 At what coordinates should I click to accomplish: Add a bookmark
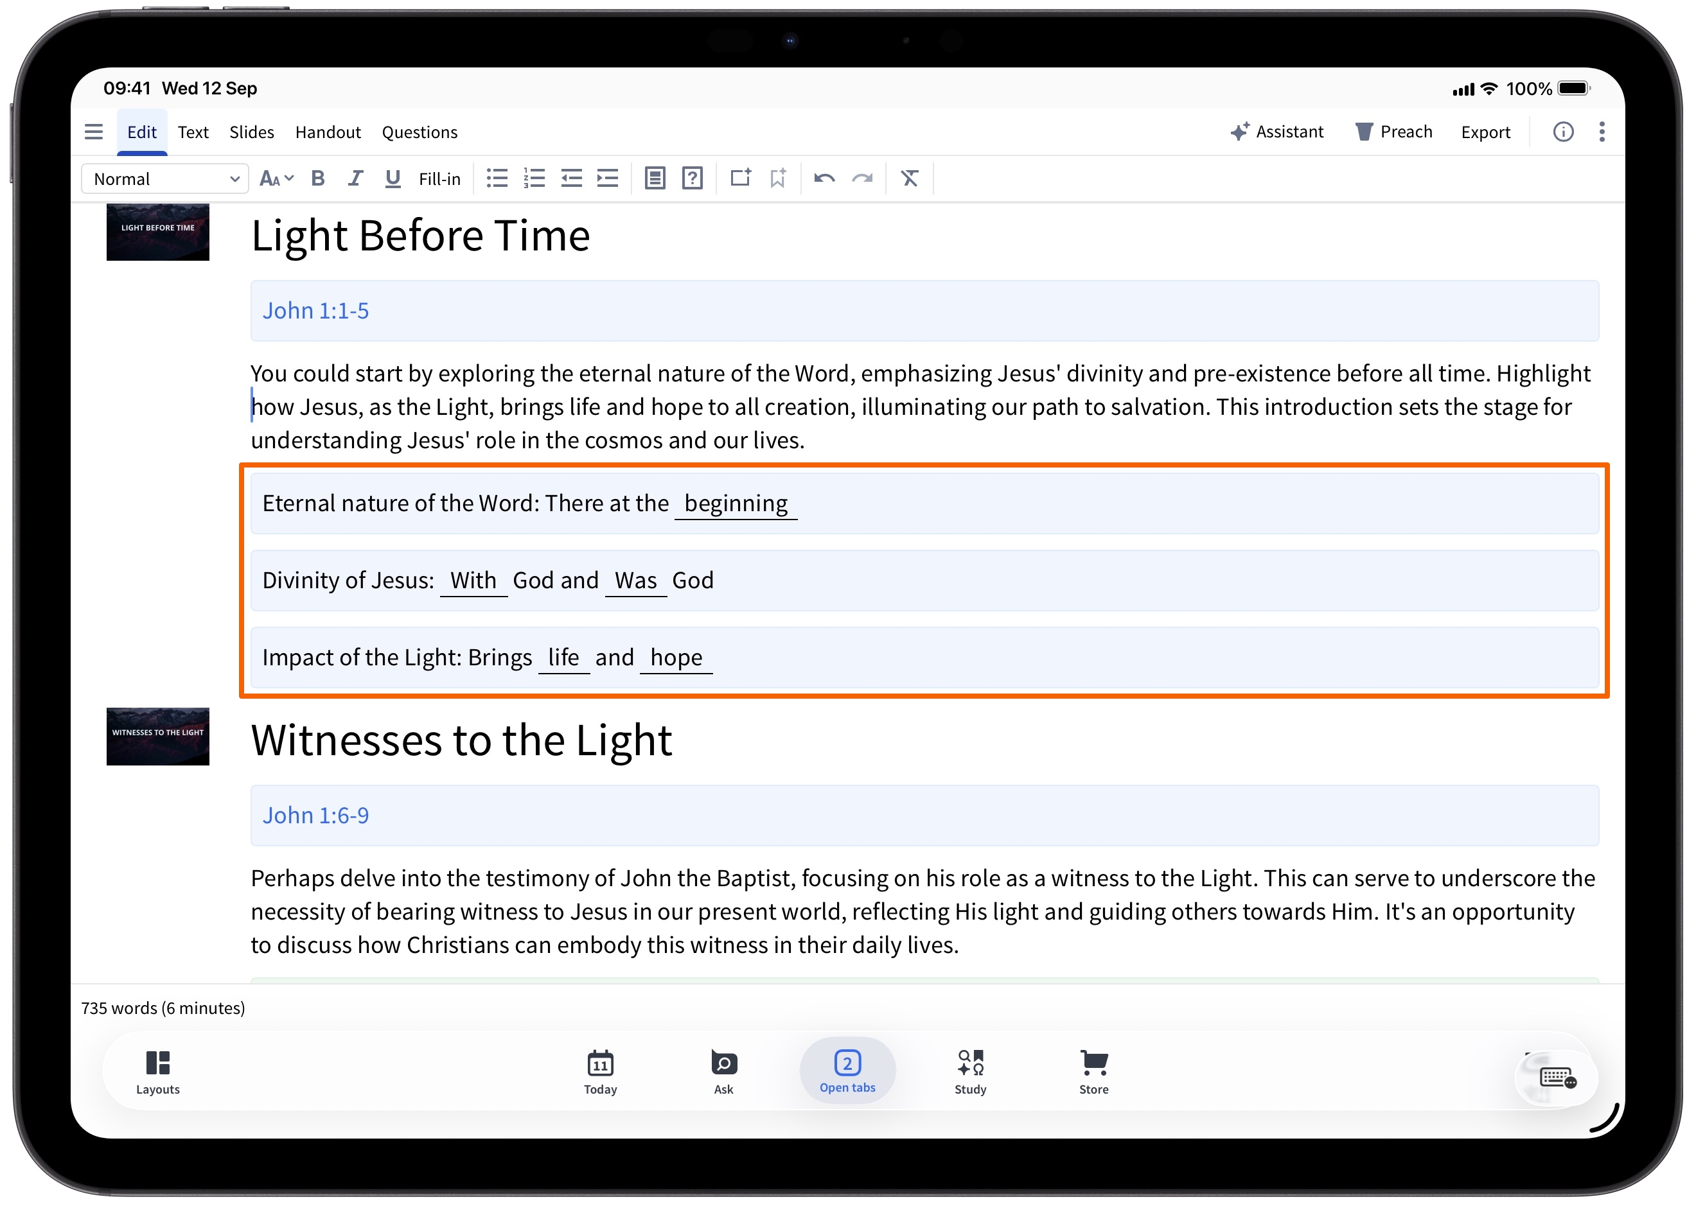777,179
